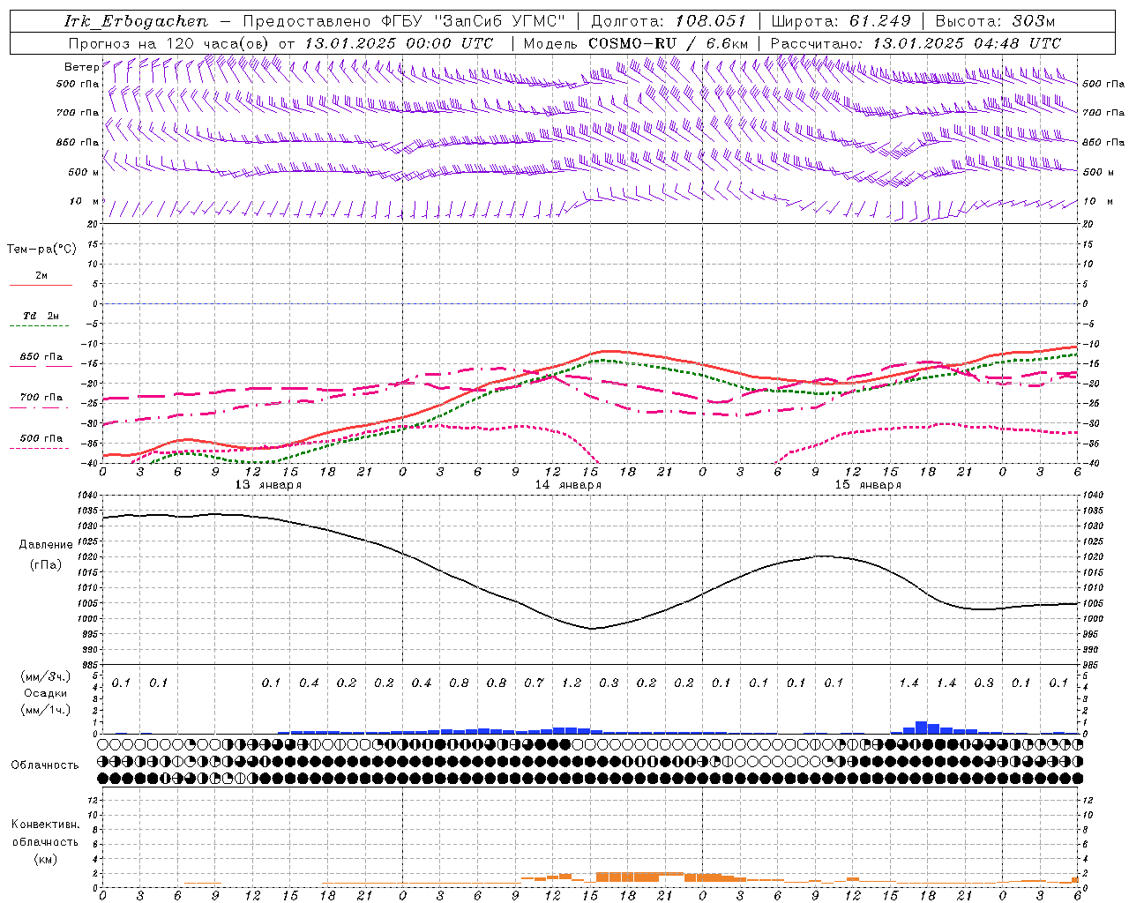Click the '(мм/1ч.)' precipitation unit label
Viewport: 1129px width, 903px height.
coord(45,710)
